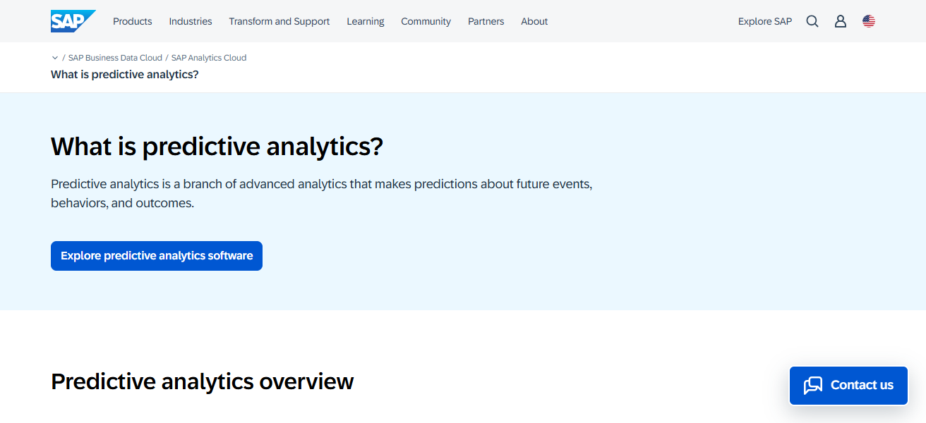Open the Partners menu
This screenshot has height=423, width=926.
tap(486, 21)
